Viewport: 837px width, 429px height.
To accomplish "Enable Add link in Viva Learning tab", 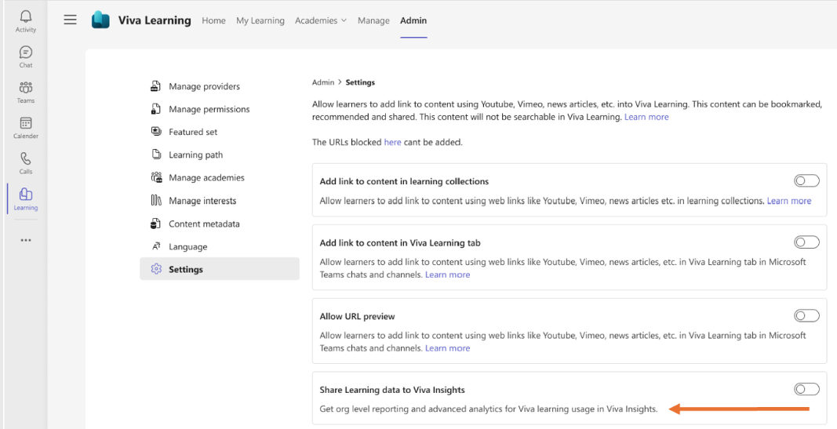I will click(806, 242).
